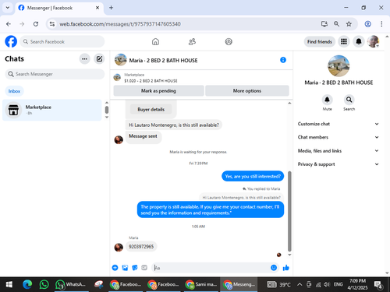The height and width of the screenshot is (292, 390).
Task: Open Chrome tab search dropdown arrow
Action: tap(8, 8)
